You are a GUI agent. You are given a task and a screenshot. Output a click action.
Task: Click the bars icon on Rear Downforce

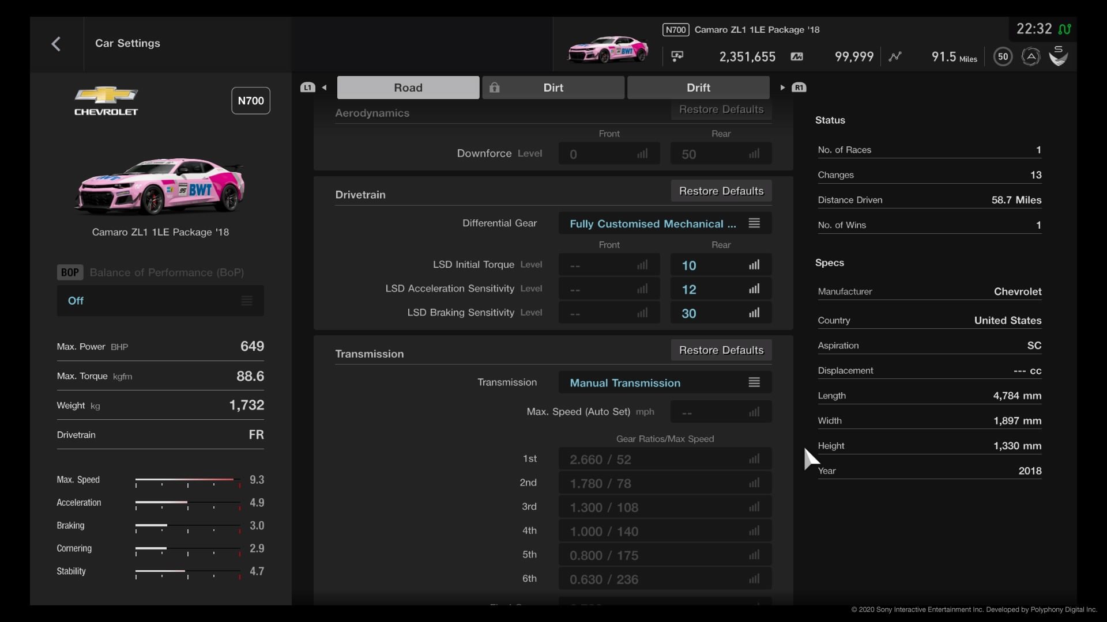754,154
